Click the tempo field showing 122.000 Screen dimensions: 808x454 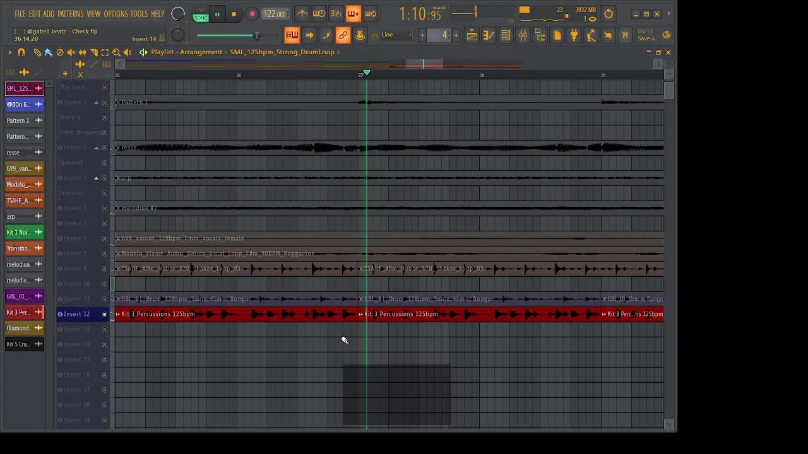[x=275, y=14]
